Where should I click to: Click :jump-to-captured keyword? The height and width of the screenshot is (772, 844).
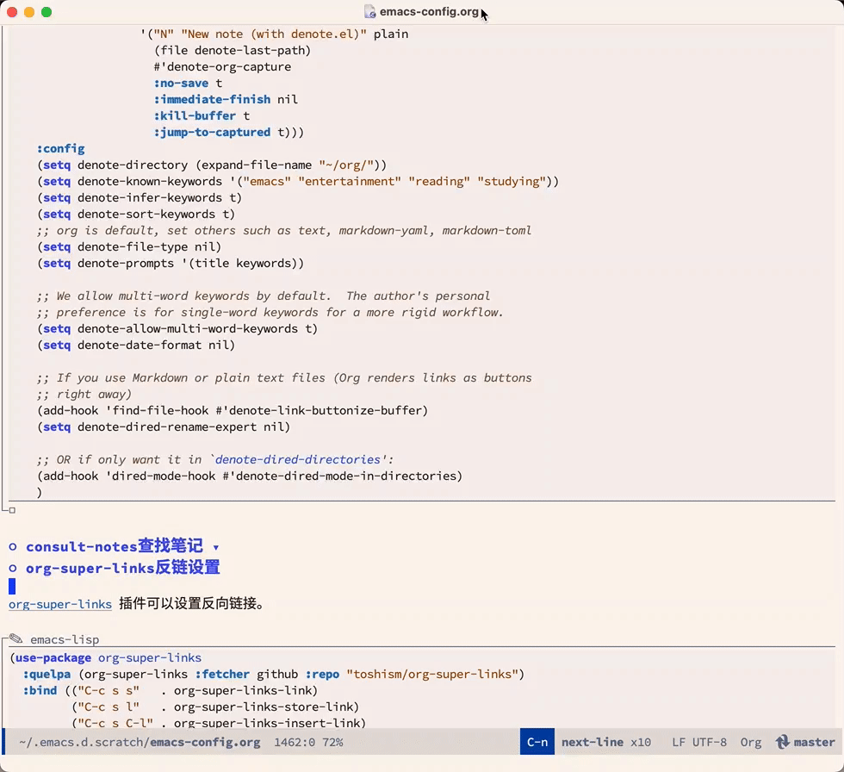(x=212, y=133)
